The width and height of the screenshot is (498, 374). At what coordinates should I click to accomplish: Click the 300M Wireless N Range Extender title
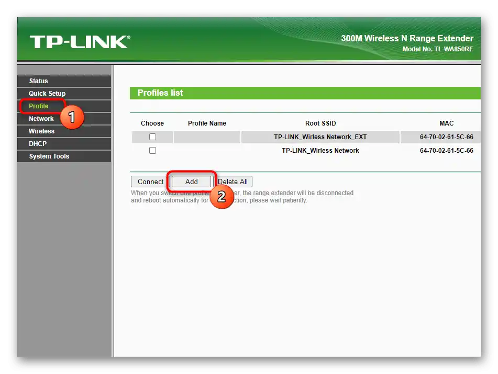pos(407,38)
